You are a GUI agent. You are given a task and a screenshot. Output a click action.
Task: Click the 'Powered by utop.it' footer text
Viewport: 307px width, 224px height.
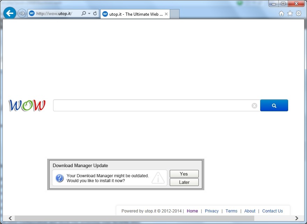(x=152, y=211)
